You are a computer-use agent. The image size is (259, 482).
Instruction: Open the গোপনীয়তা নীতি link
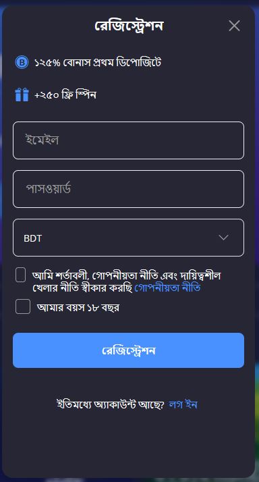[x=168, y=288]
